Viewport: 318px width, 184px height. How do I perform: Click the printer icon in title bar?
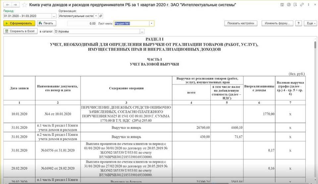[289, 5]
